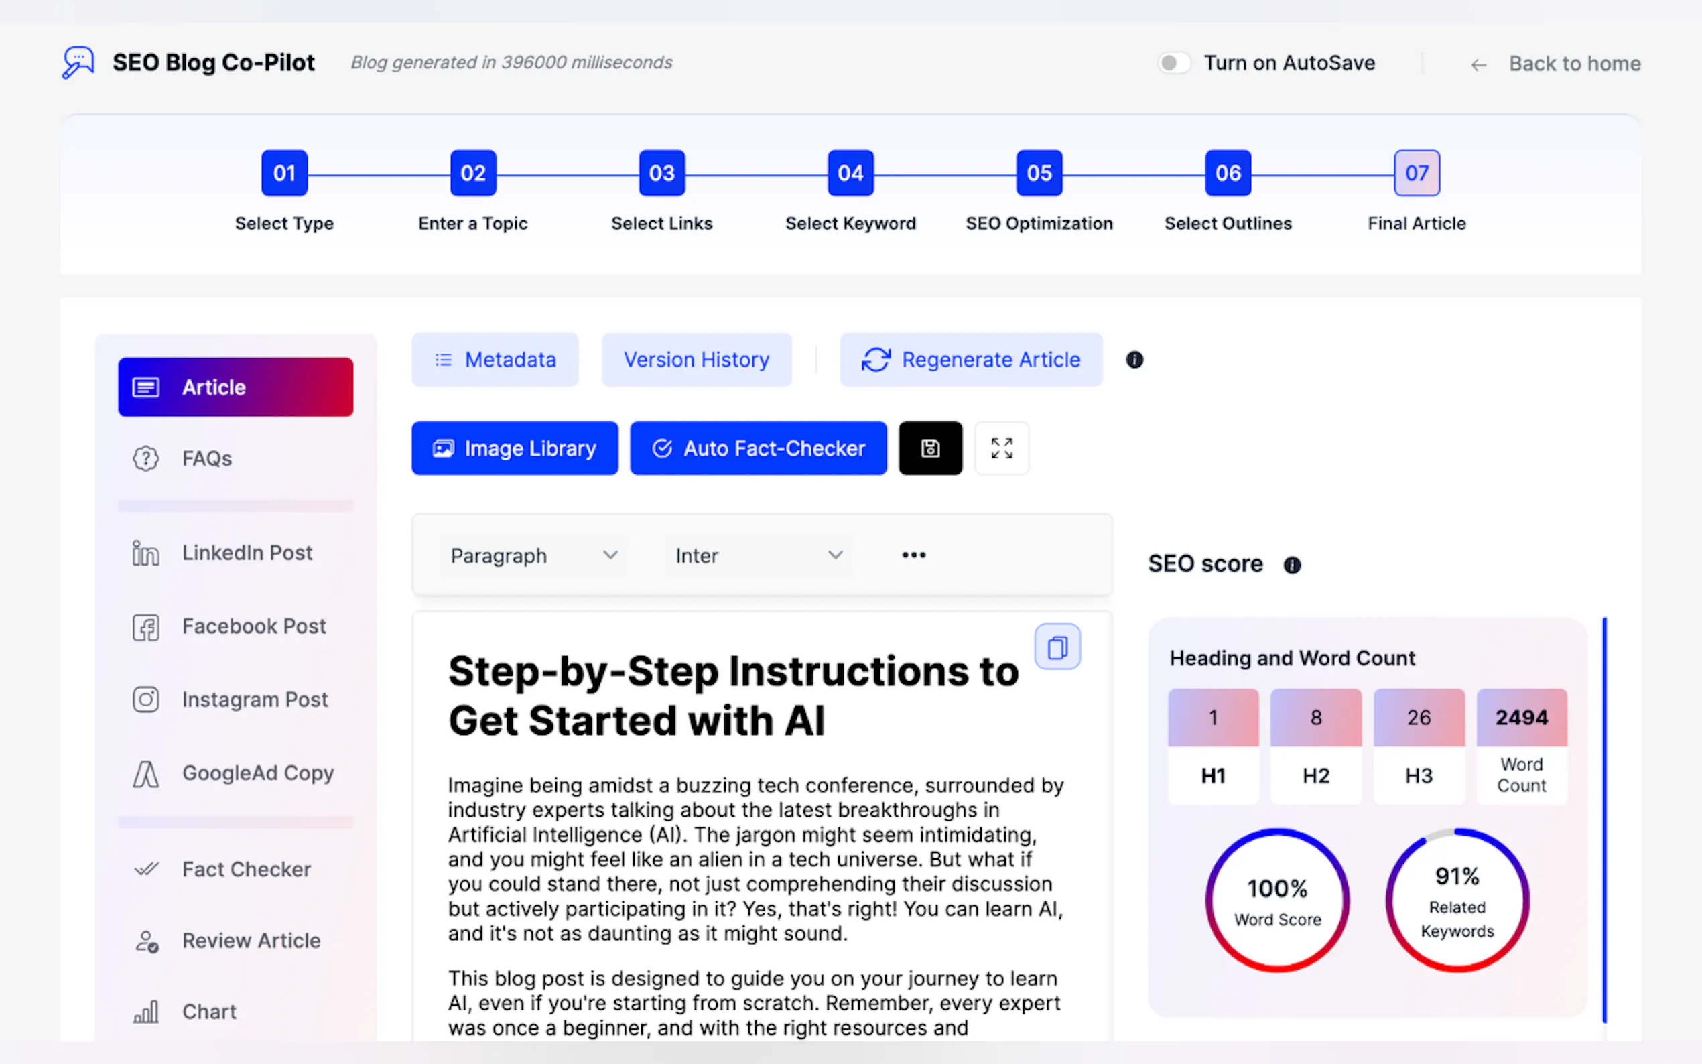Click the blue SEO panel scrollbar
Viewport: 1702px width, 1064px height.
[x=1604, y=820]
